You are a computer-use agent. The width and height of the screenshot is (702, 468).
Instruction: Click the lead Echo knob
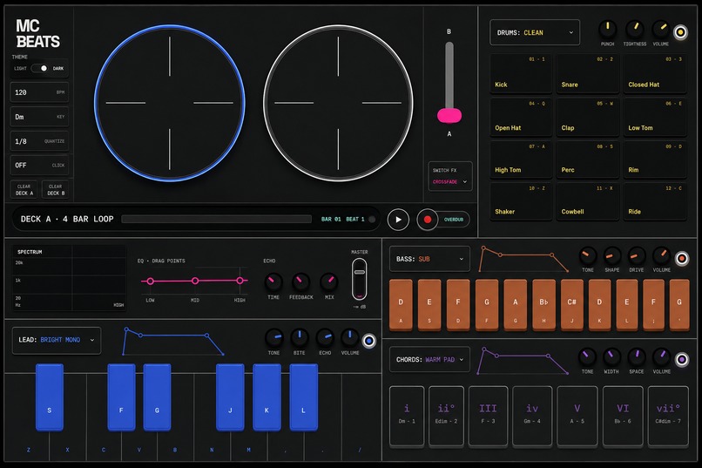click(x=325, y=338)
